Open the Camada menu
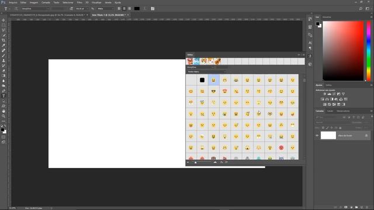Image resolution: width=374 pixels, height=210 pixels. (x=46, y=2)
